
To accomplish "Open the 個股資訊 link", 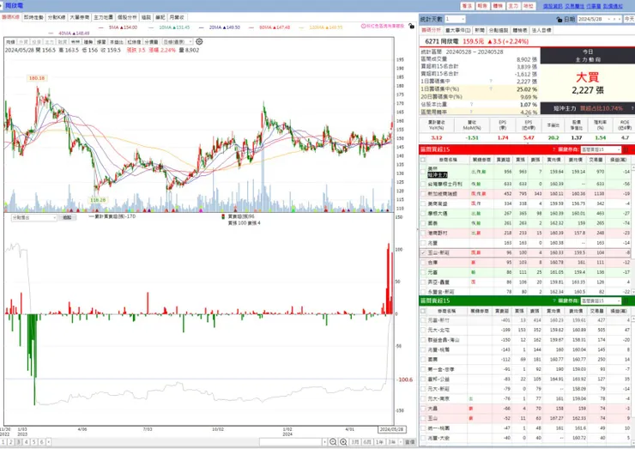I will click(553, 6).
